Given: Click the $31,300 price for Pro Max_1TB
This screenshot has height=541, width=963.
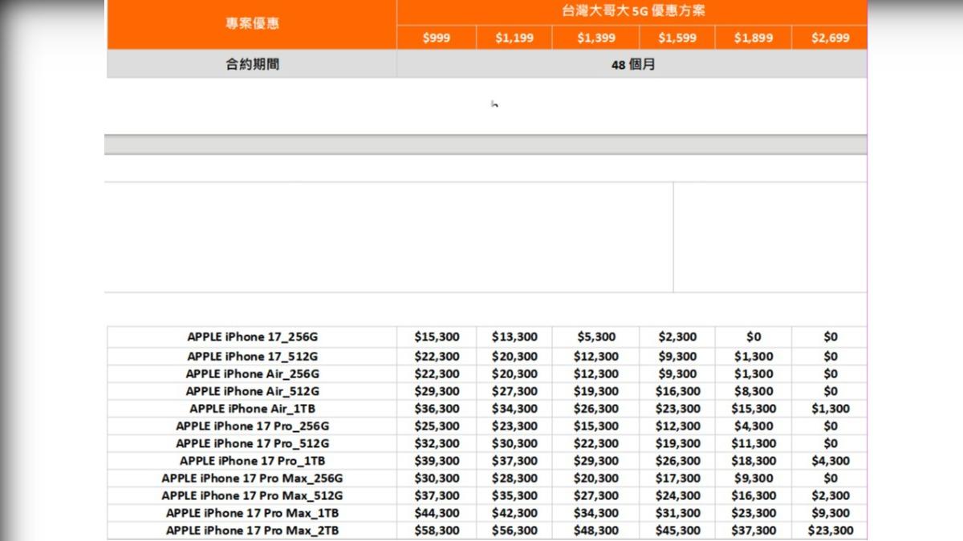Looking at the screenshot, I should (677, 513).
